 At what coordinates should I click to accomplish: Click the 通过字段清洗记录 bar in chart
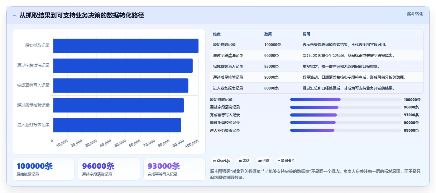123,66
